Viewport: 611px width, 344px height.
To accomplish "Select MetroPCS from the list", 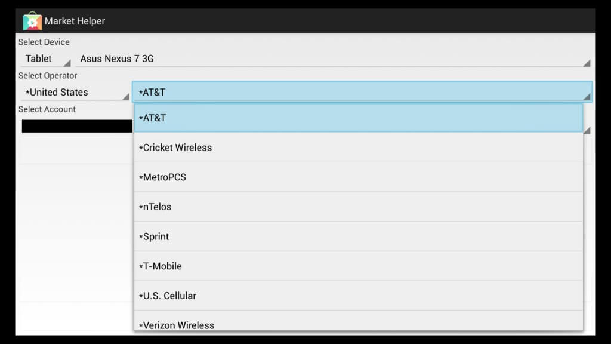I will [x=359, y=177].
